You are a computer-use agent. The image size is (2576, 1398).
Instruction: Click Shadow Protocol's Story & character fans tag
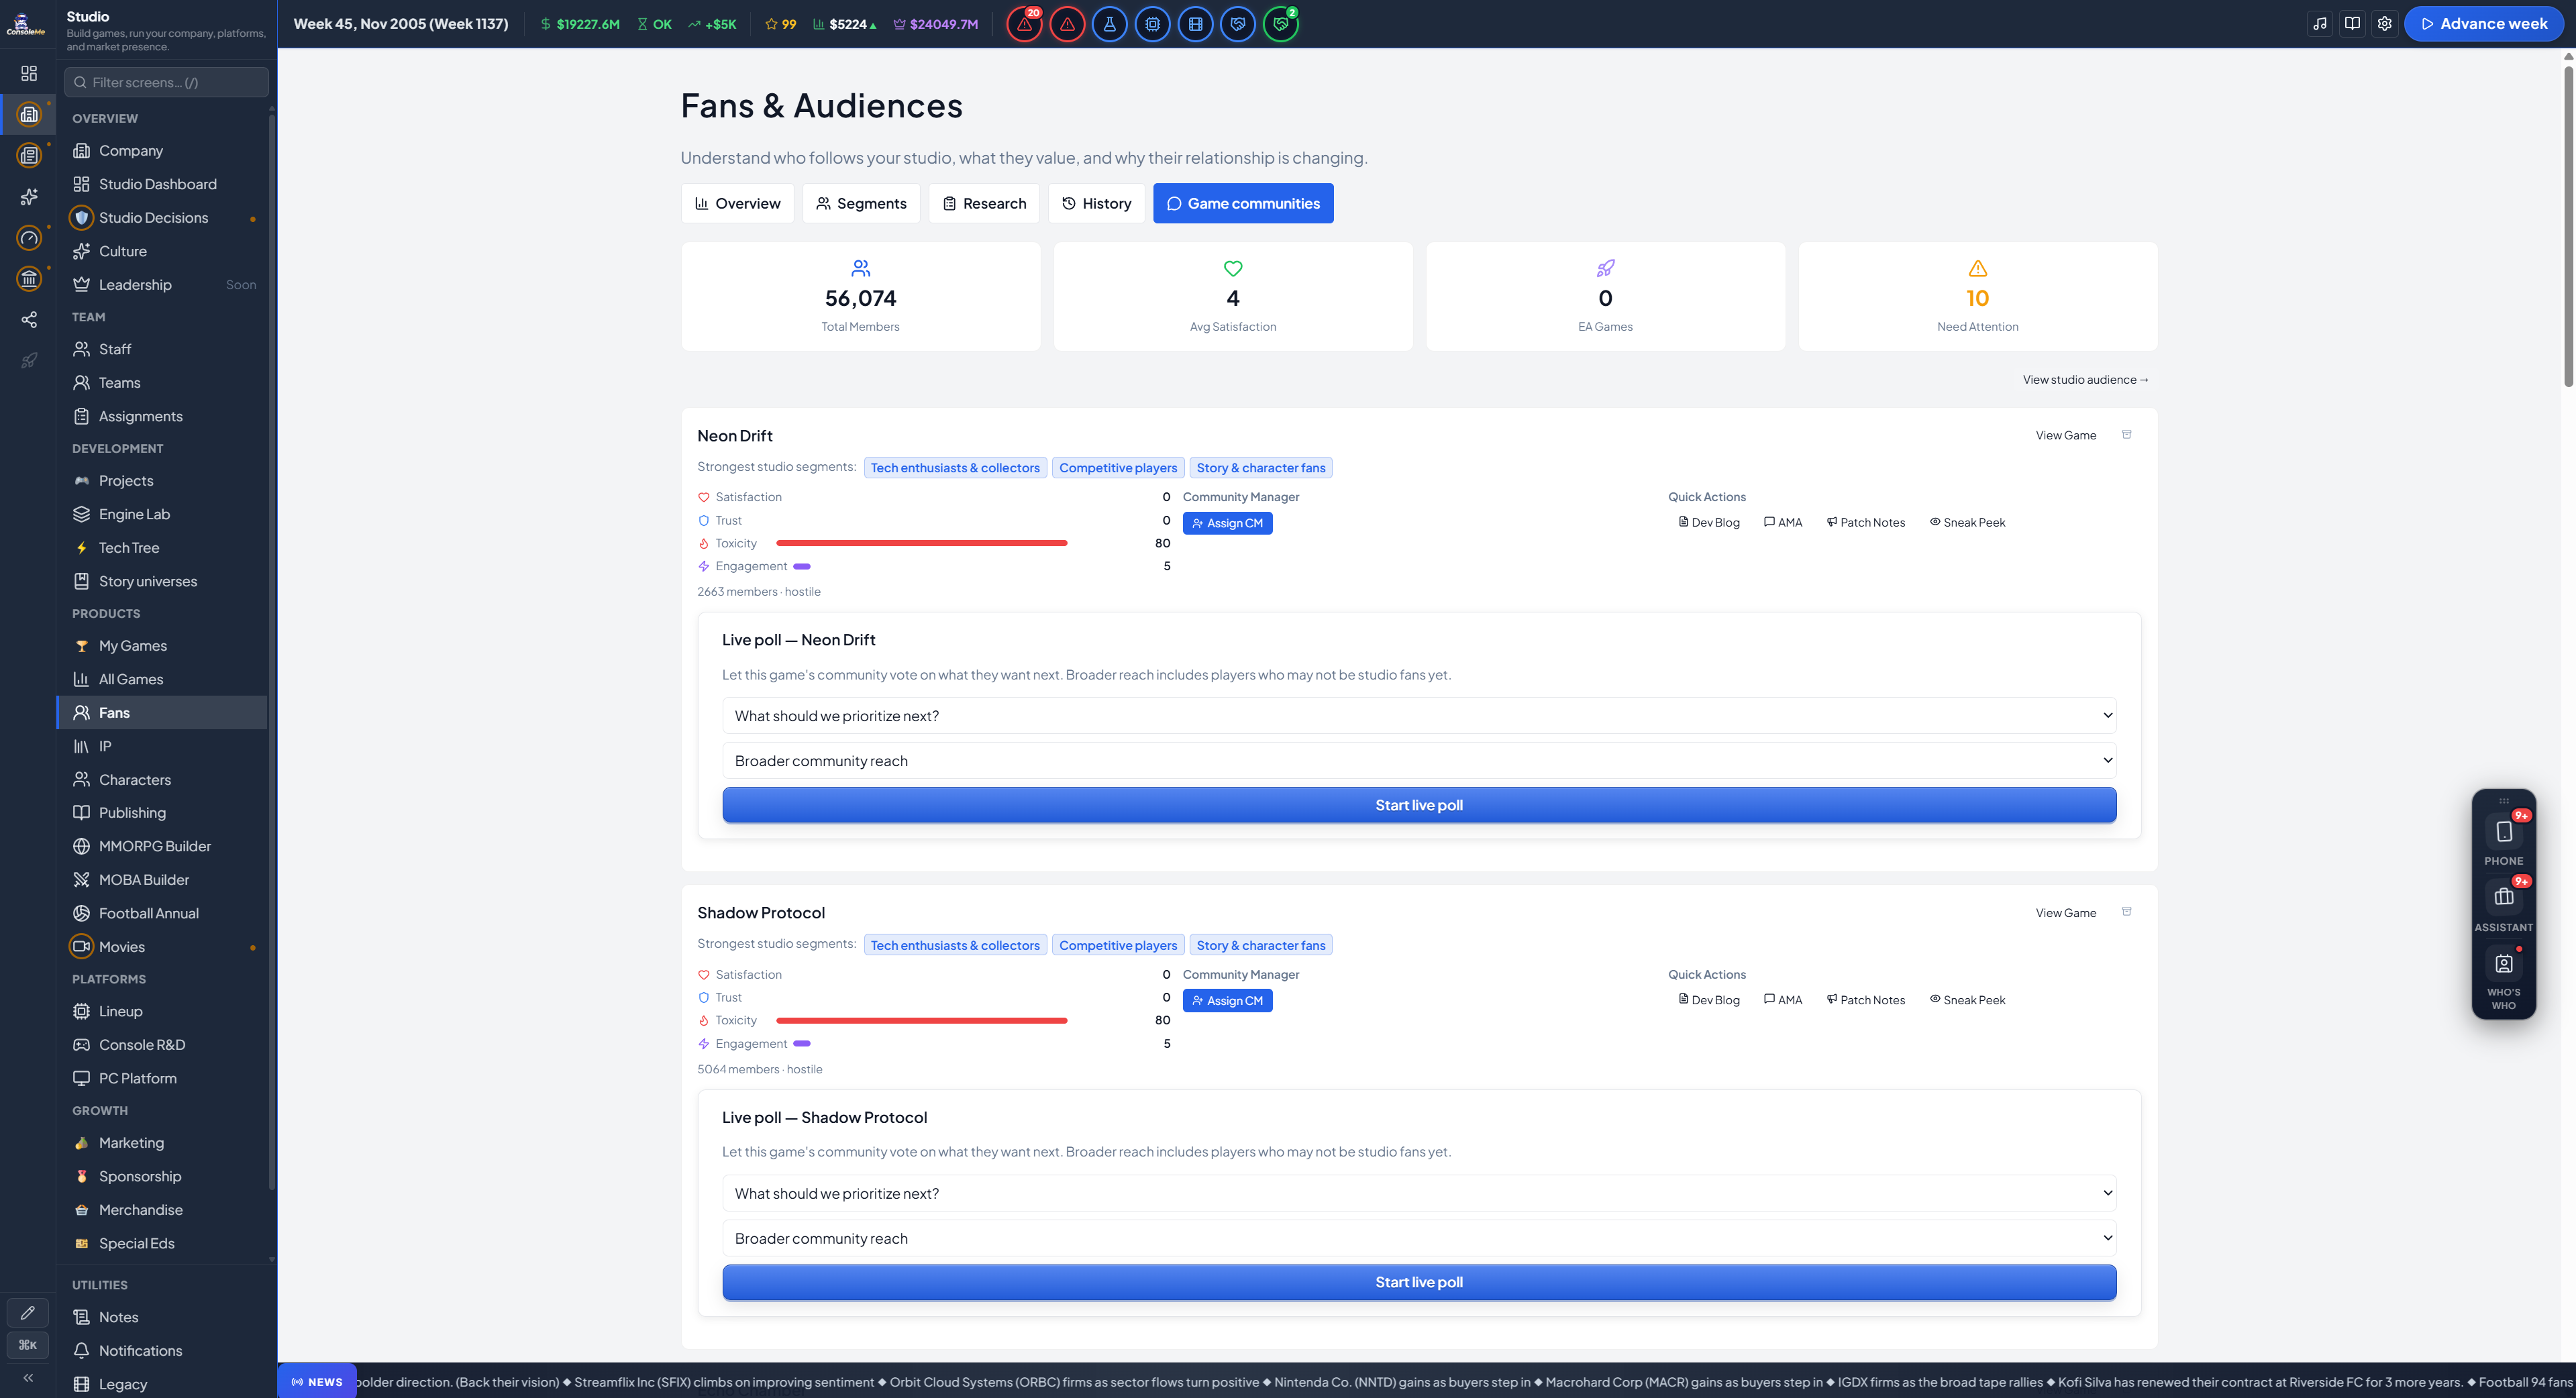[x=1260, y=945]
